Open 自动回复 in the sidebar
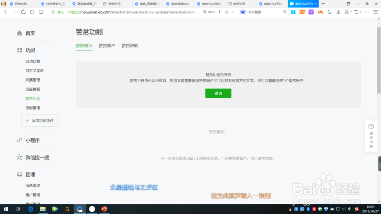This screenshot has width=381, height=214. tap(33, 61)
